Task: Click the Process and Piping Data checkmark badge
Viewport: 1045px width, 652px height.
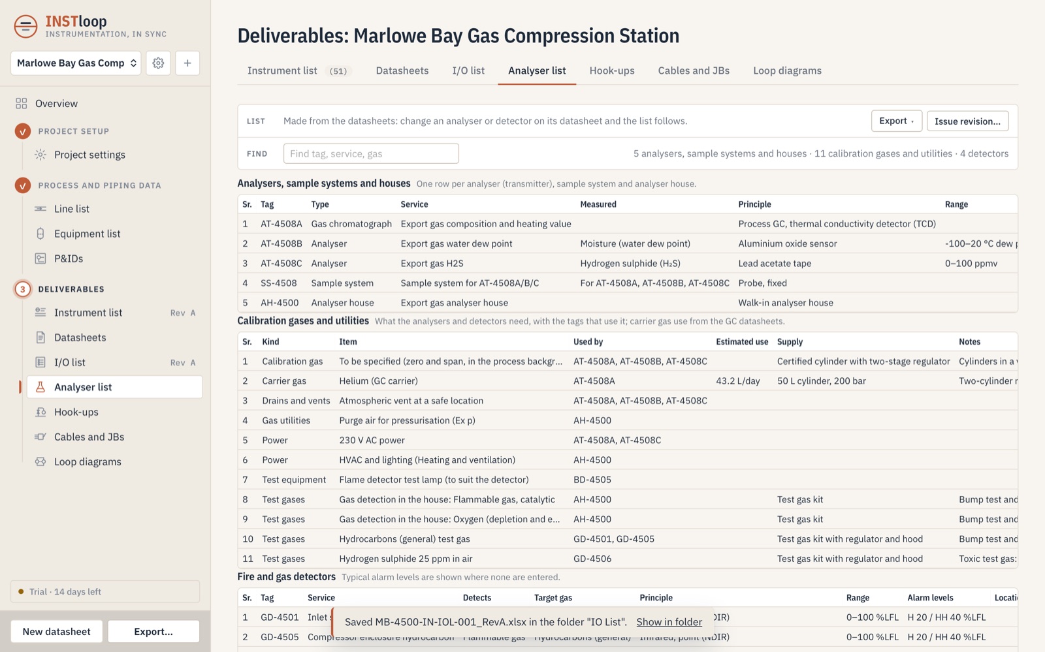Action: click(x=23, y=185)
